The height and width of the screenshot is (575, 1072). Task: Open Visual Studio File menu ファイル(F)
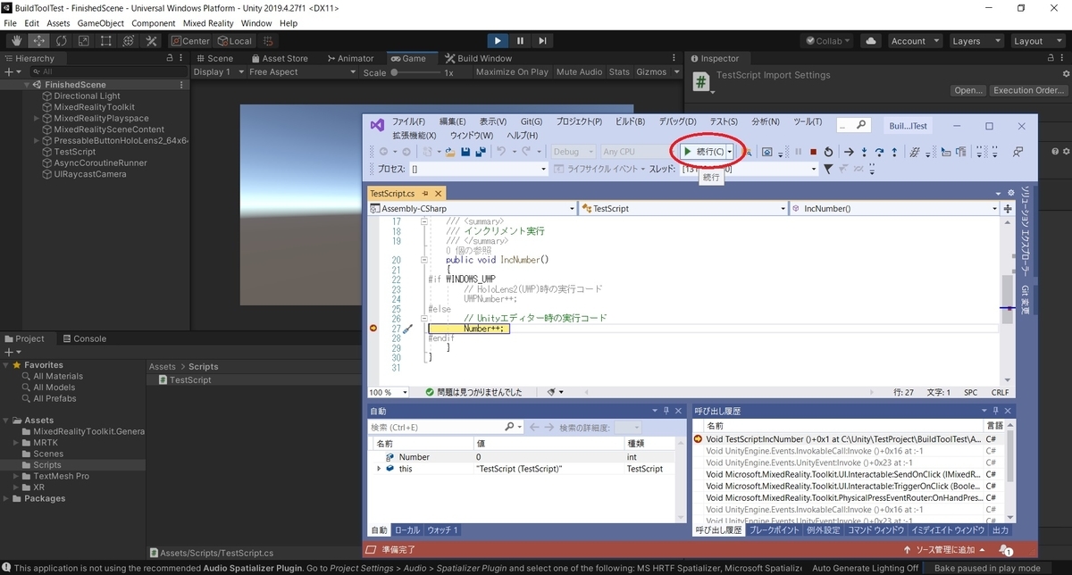coord(409,121)
